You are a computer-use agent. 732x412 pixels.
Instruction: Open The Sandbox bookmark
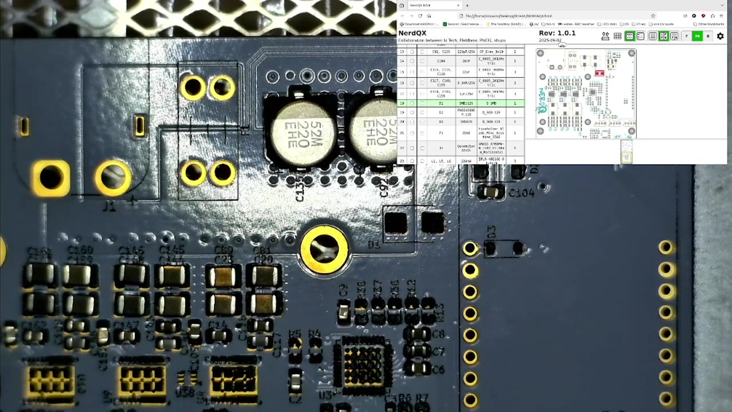(x=506, y=24)
